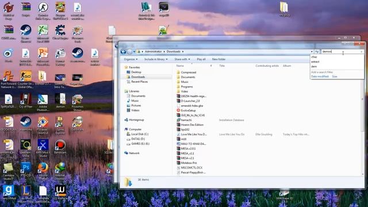Open the recent locations dropdown arrow
The image size is (368, 207).
134,52
